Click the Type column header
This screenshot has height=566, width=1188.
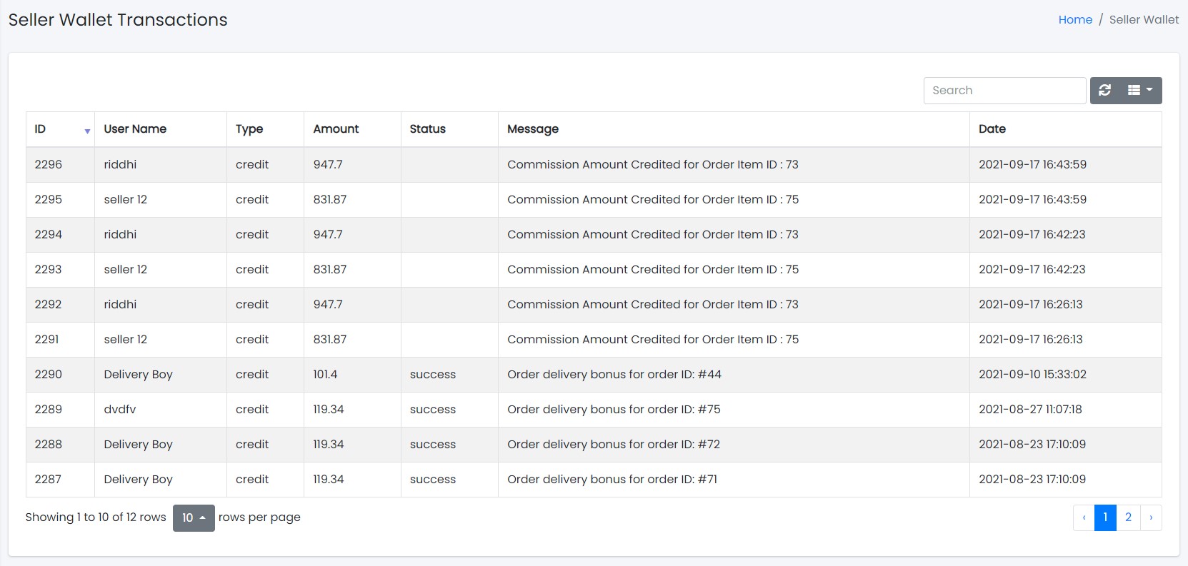pyautogui.click(x=249, y=129)
